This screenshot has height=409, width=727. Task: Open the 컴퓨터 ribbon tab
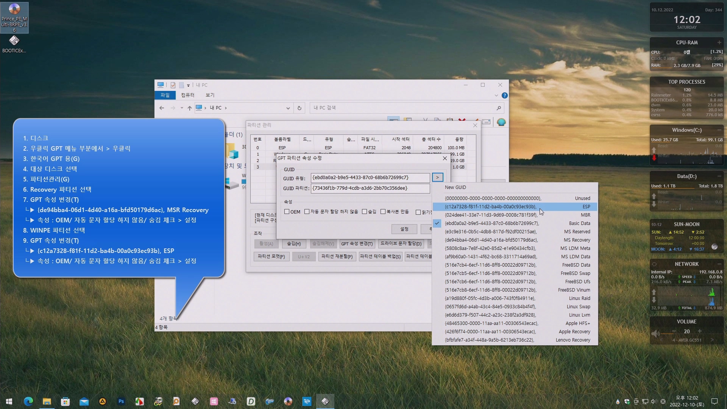pos(187,95)
